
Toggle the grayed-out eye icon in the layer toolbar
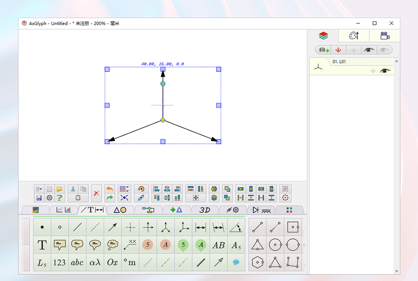[384, 50]
